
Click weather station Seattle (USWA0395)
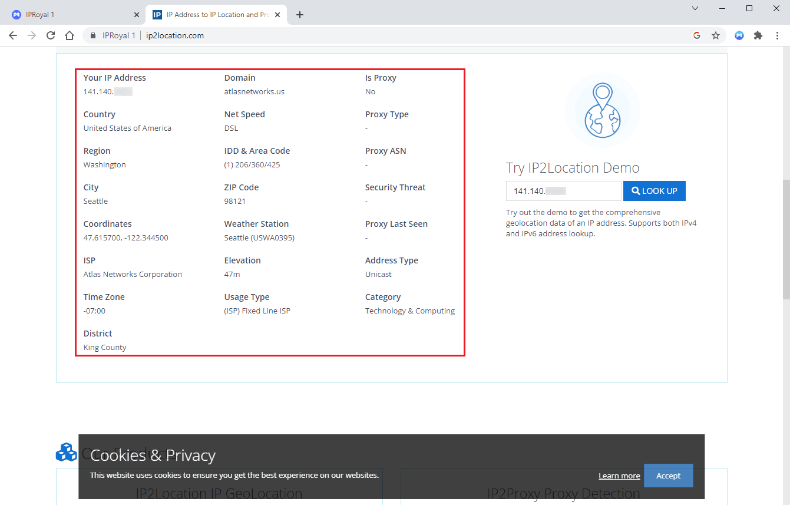pos(259,238)
